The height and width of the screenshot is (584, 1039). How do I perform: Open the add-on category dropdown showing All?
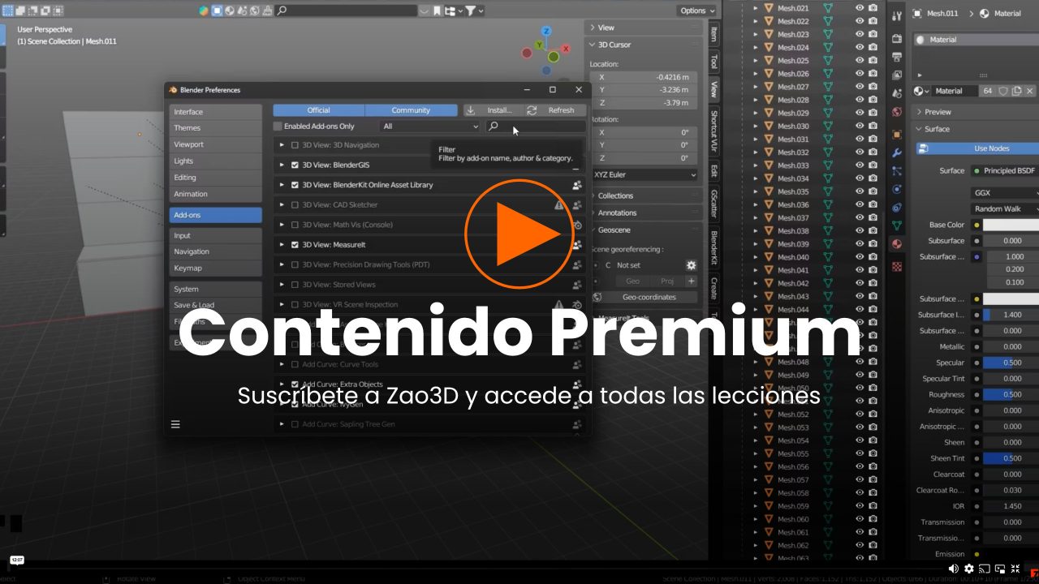coord(429,127)
